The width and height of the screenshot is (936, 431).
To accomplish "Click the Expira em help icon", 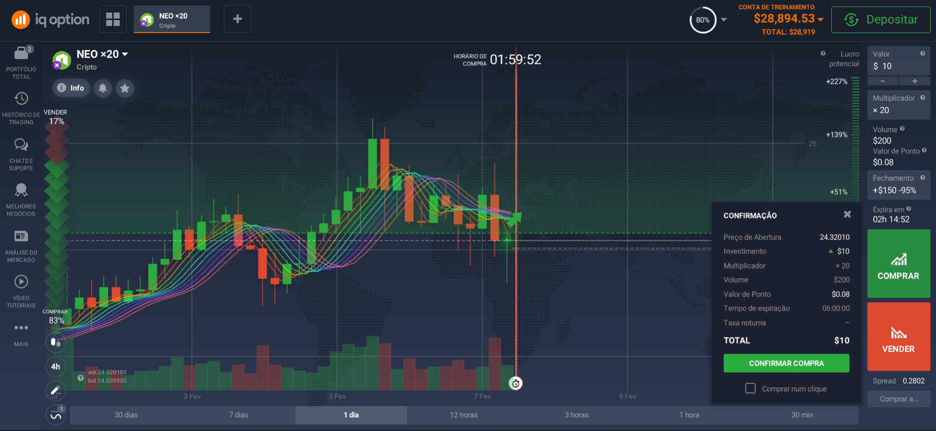I will coord(908,209).
